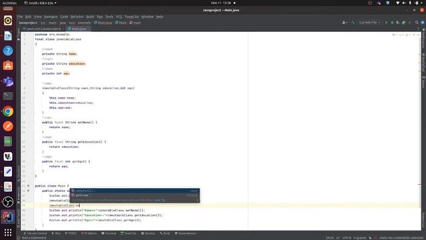This screenshot has height=240, width=426.
Task: Open OBS Studio from the dock
Action: pyautogui.click(x=8, y=202)
